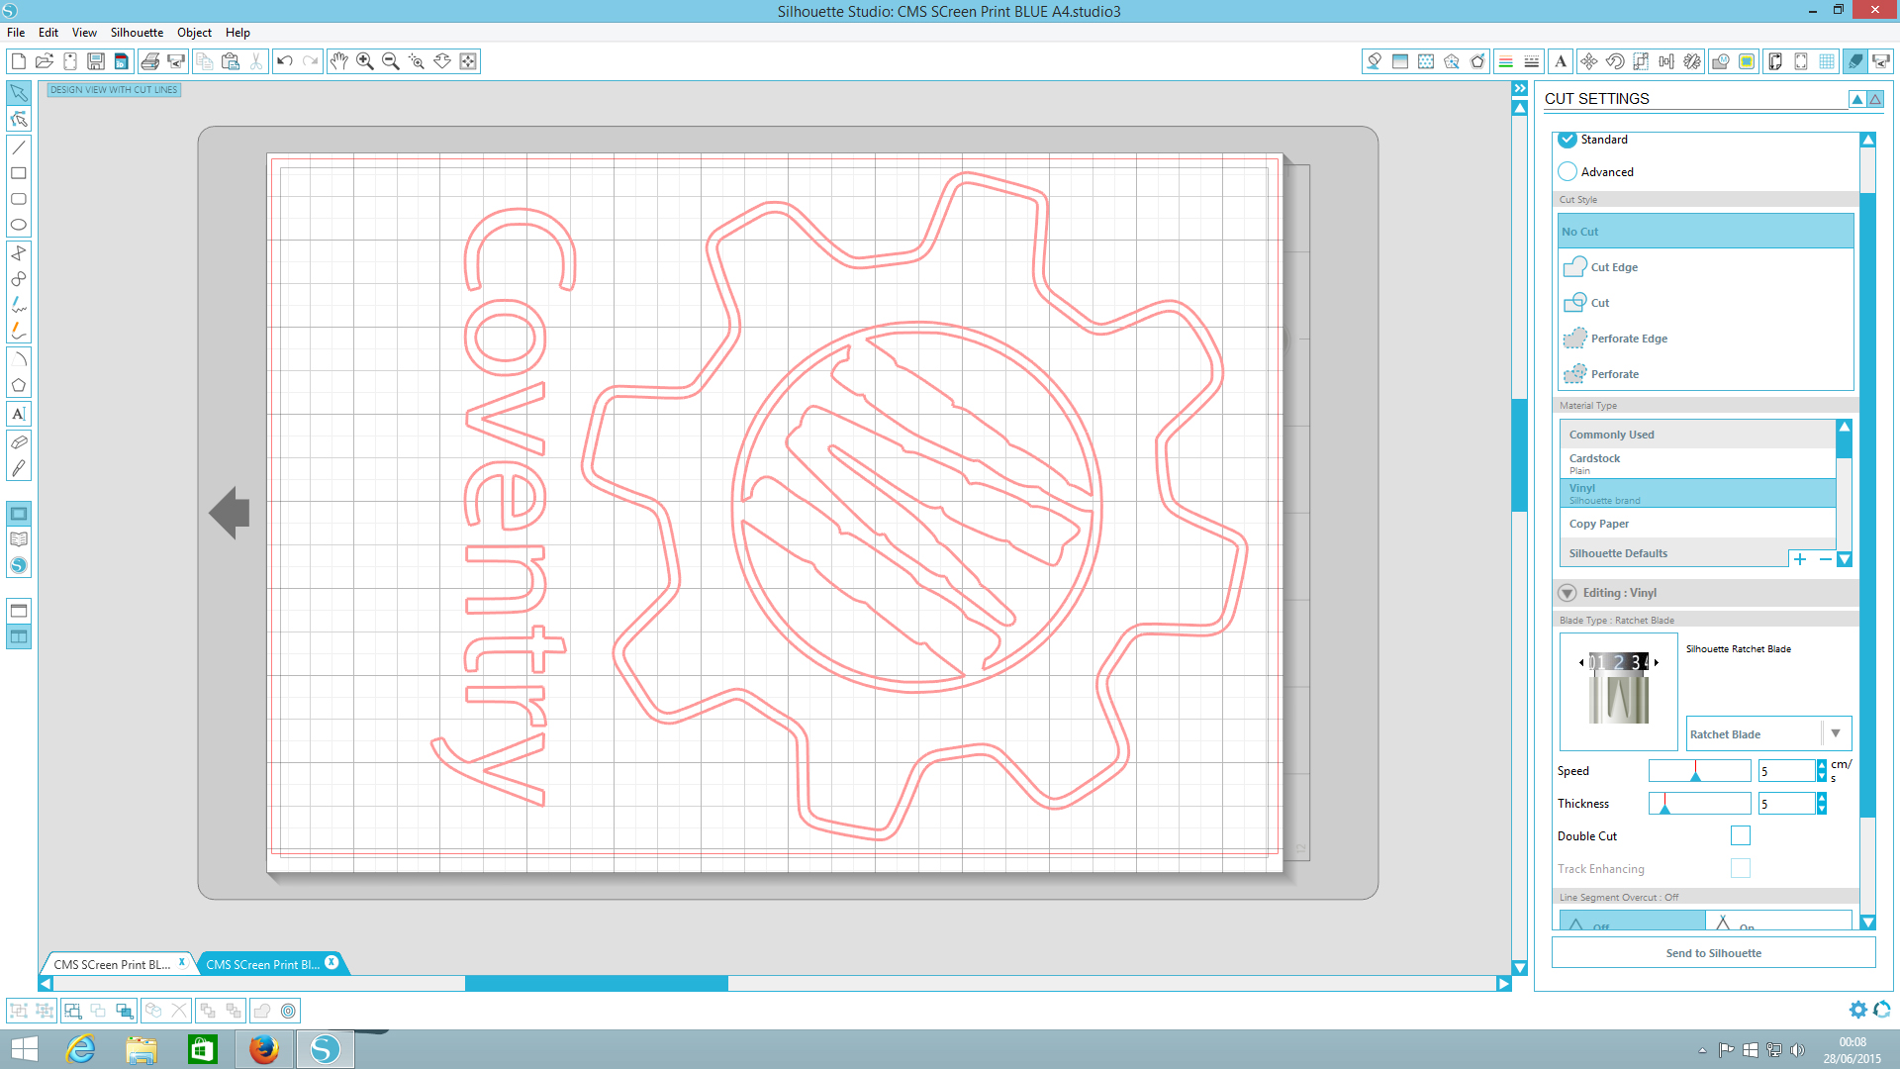Select the Eraser tool
1900x1069 pixels.
tap(18, 441)
